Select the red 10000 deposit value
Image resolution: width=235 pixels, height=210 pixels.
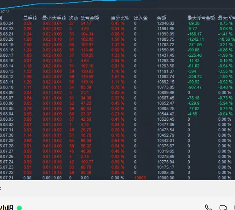(x=140, y=178)
